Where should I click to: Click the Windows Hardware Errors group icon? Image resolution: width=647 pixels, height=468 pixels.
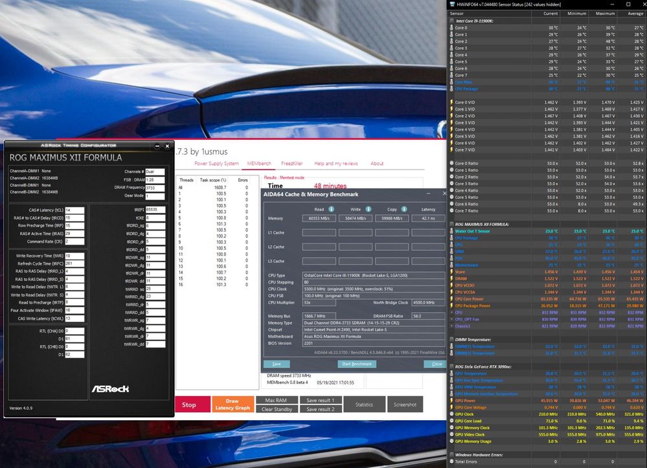pyautogui.click(x=452, y=455)
